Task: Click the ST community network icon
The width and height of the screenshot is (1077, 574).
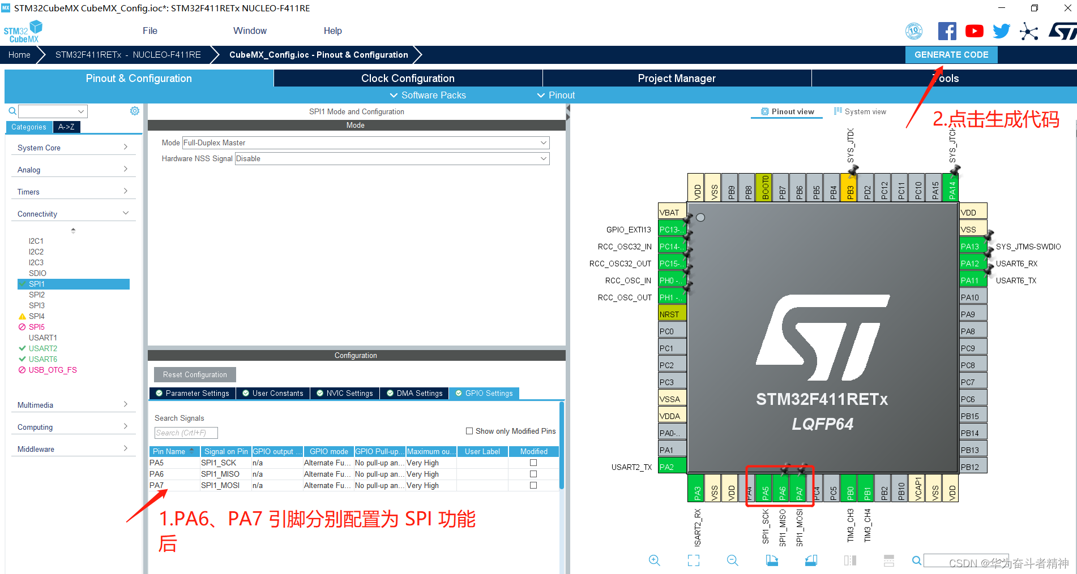Action: (x=1029, y=31)
